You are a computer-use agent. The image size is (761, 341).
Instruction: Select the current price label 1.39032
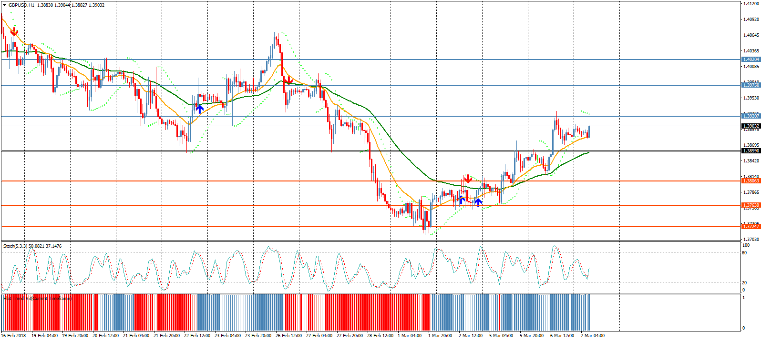751,126
